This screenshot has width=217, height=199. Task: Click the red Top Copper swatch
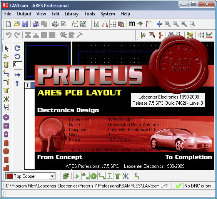10,176
